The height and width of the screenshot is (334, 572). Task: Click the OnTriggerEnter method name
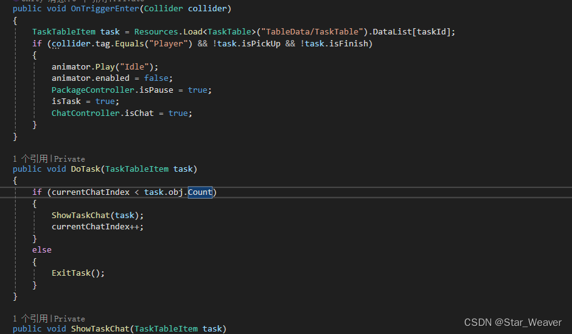105,8
